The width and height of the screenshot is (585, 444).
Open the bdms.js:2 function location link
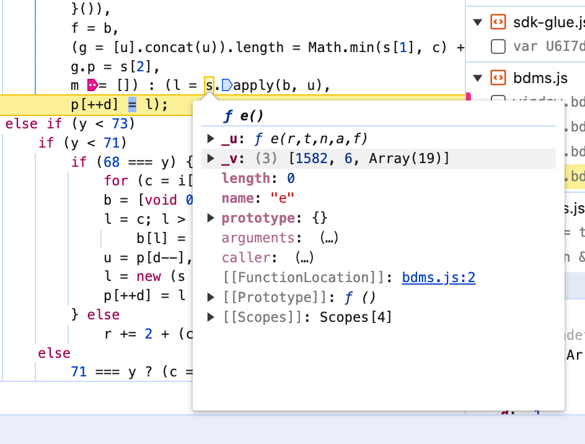438,278
